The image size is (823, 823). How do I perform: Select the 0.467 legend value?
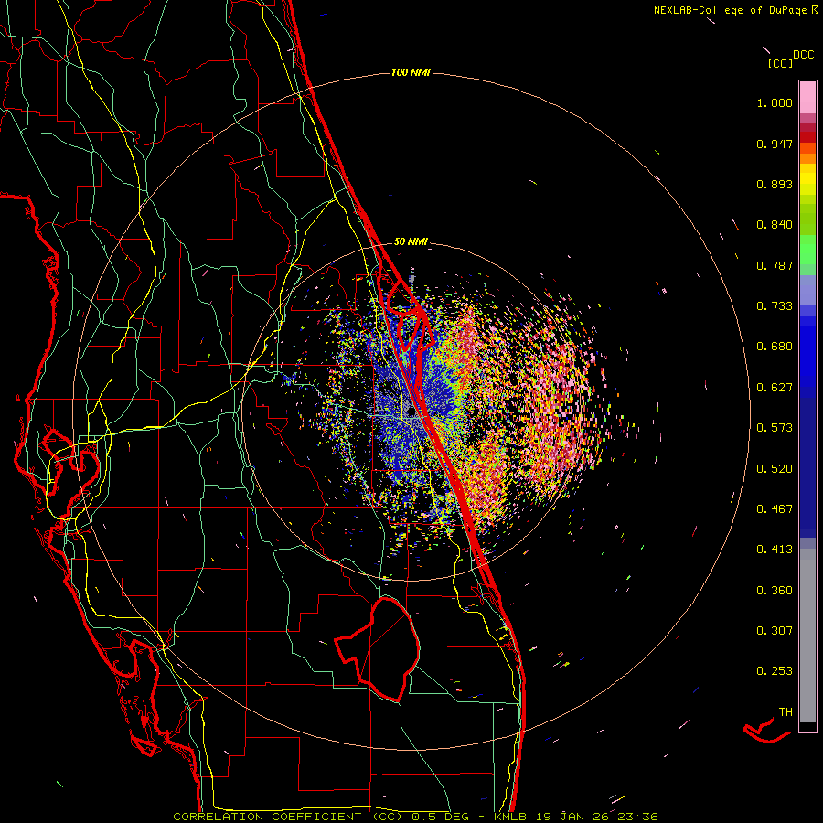[x=775, y=509]
